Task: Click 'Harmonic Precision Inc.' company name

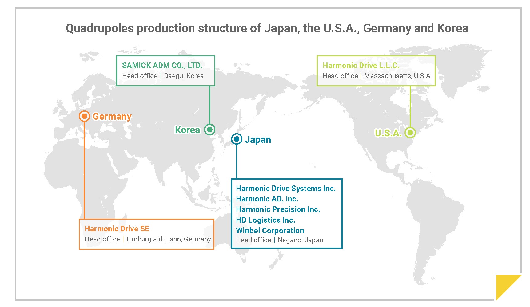Action: point(278,209)
